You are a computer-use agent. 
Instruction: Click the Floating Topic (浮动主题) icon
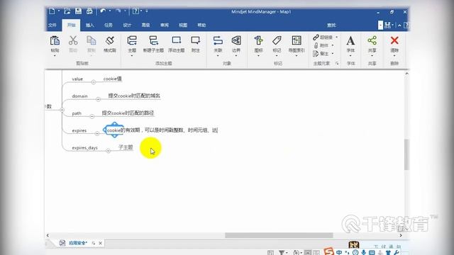(x=177, y=40)
